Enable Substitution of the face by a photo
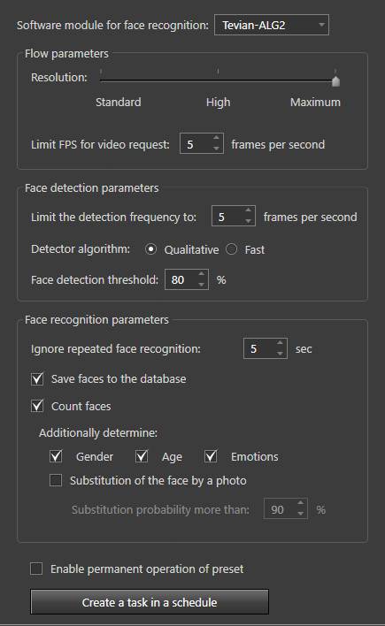 tap(56, 480)
